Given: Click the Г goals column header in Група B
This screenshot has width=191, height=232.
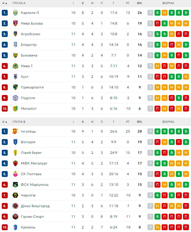Looking at the screenshot, I should (x=114, y=122).
